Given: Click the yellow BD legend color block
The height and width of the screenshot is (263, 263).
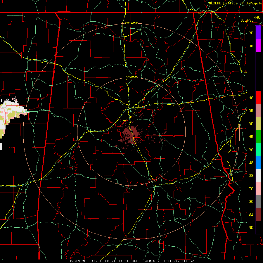Looking at the screenshot, I should click(258, 124).
